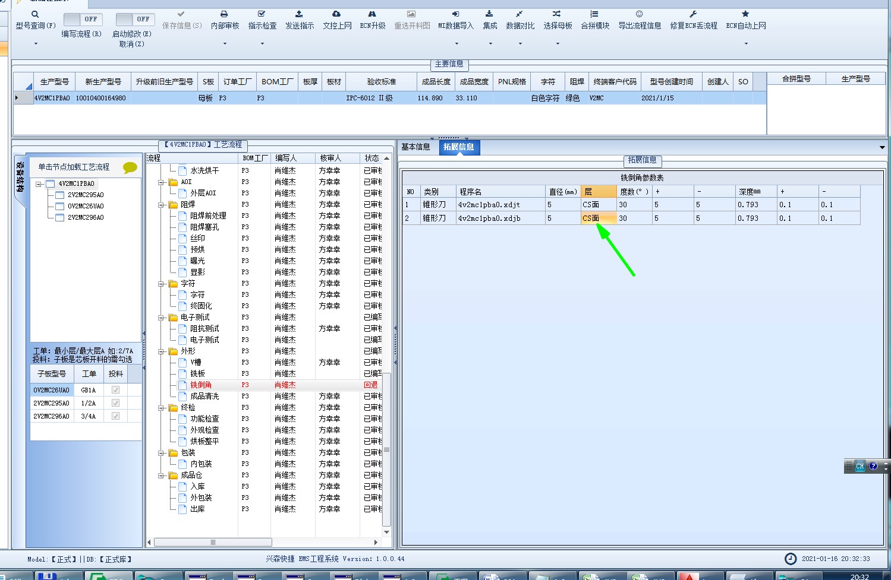Click the 数据对比 compare icon
This screenshot has height=580, width=891.
(x=520, y=14)
